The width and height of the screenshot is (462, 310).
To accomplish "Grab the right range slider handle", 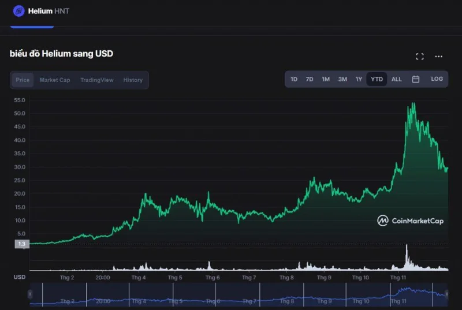I will (446, 294).
